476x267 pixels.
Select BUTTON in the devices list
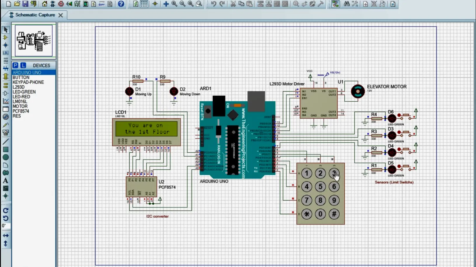(34, 78)
